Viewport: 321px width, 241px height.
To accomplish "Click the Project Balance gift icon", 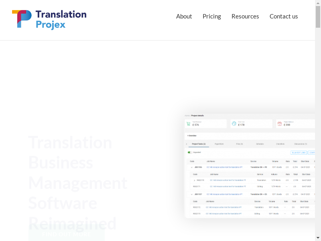I will (x=280, y=124).
